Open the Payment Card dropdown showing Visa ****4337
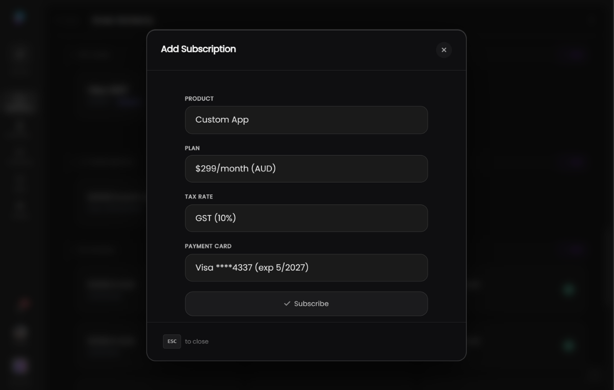The height and width of the screenshot is (390, 614). click(x=306, y=267)
